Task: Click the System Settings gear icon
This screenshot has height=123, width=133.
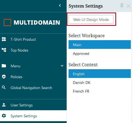Action: click(x=4, y=116)
